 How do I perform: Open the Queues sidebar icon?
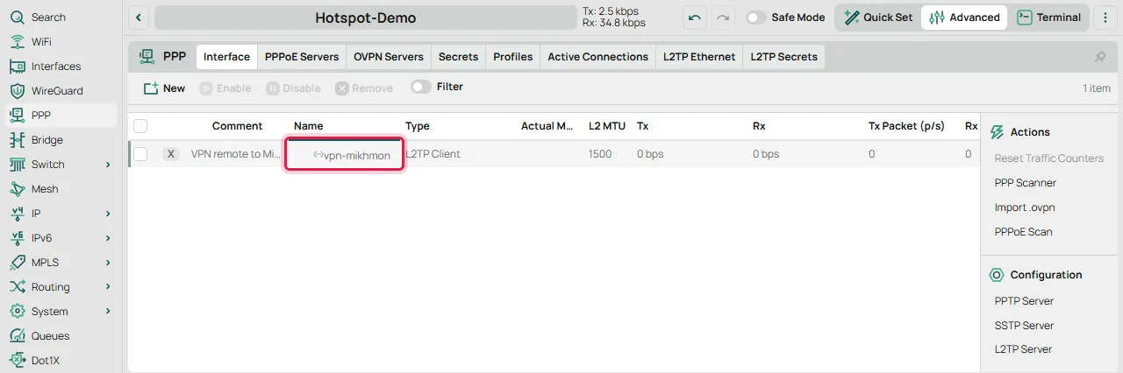18,336
